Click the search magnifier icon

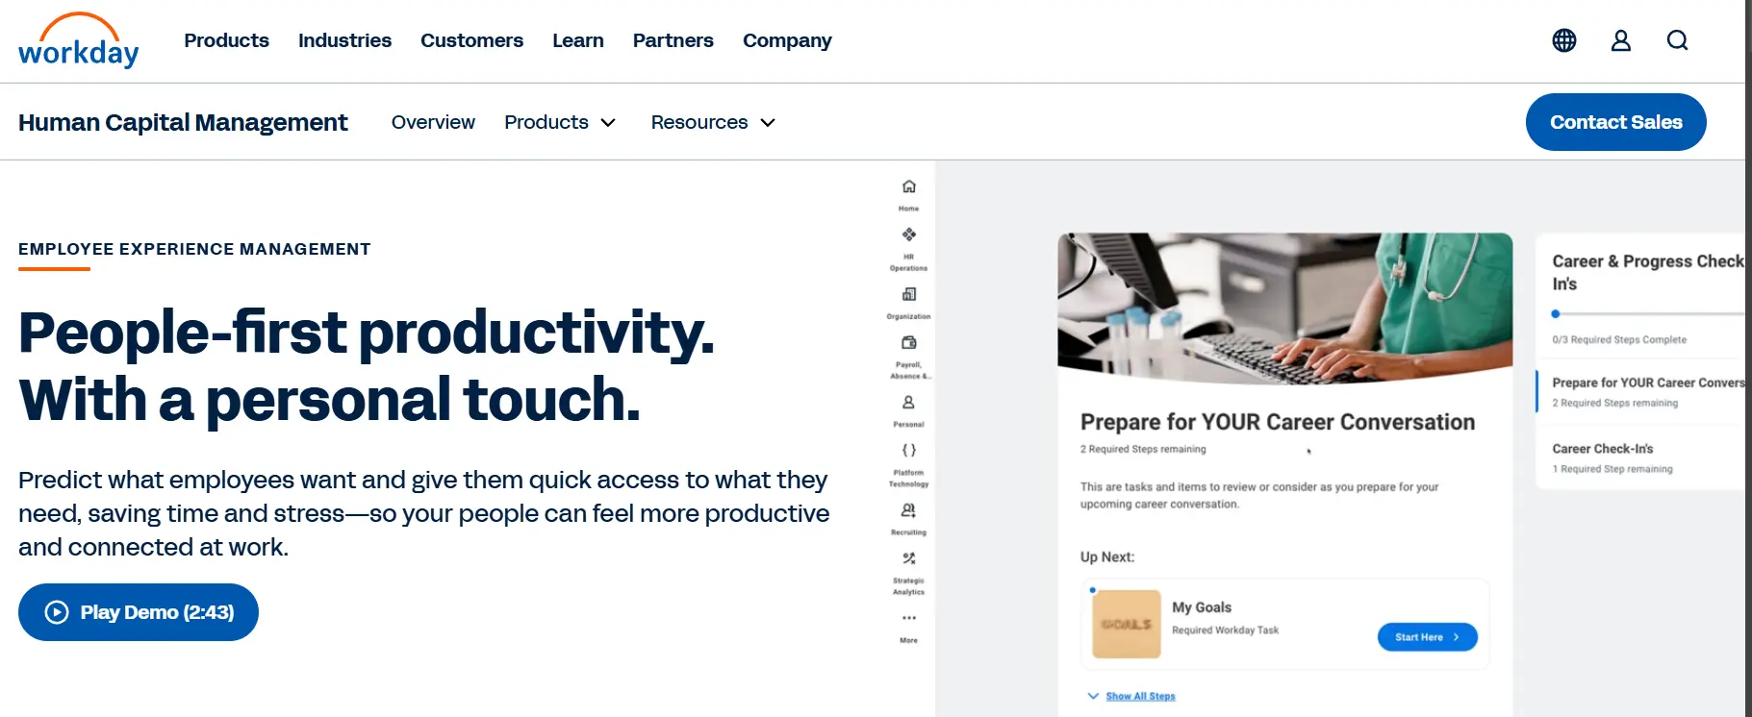click(x=1677, y=40)
